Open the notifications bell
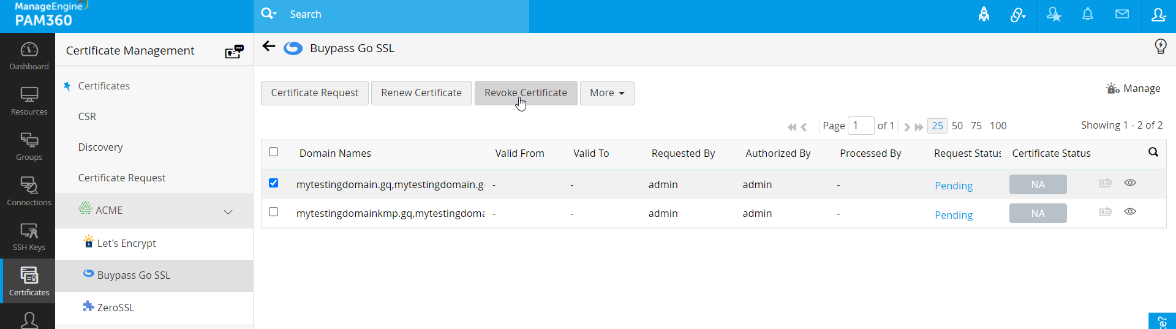This screenshot has width=1176, height=329. click(x=1088, y=15)
